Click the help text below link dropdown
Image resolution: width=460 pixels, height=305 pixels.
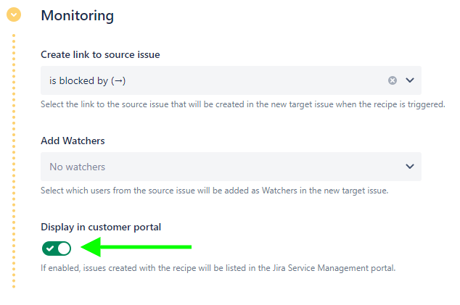click(242, 104)
